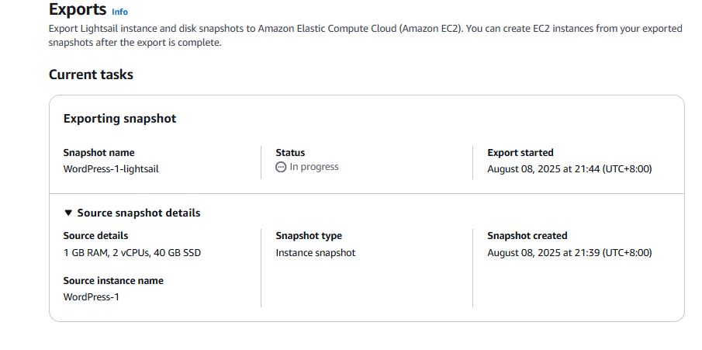Image resolution: width=702 pixels, height=350 pixels.
Task: Select the WordPress-1 source instance name
Action: coord(92,296)
